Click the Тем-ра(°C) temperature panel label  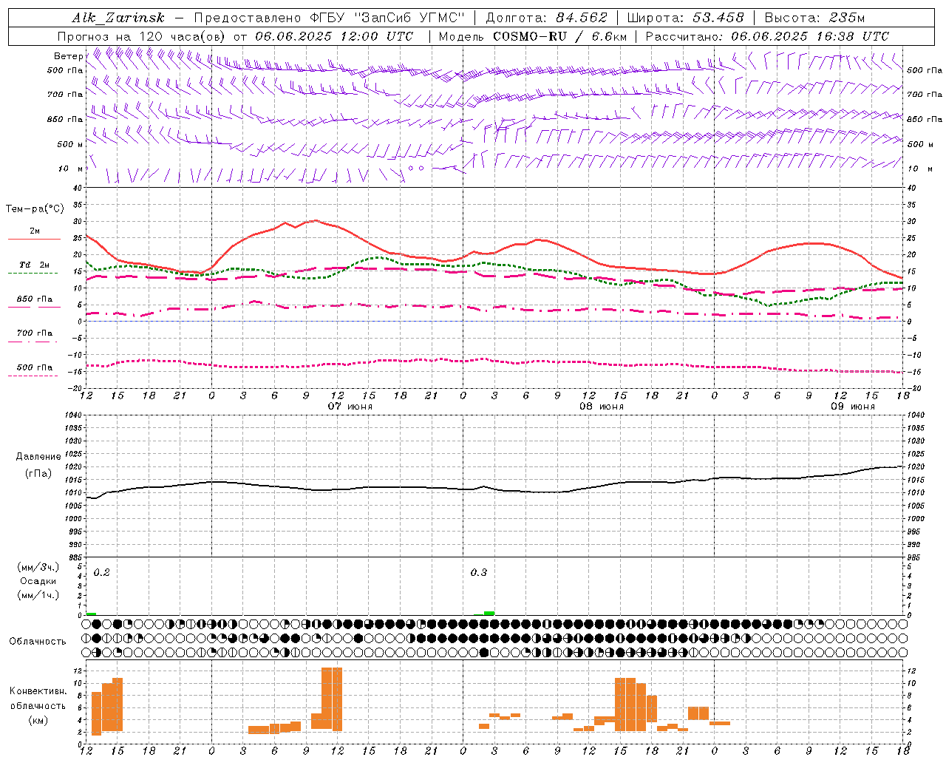[35, 209]
